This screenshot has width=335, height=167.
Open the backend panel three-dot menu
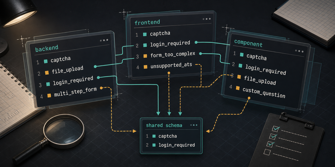[x=104, y=40]
